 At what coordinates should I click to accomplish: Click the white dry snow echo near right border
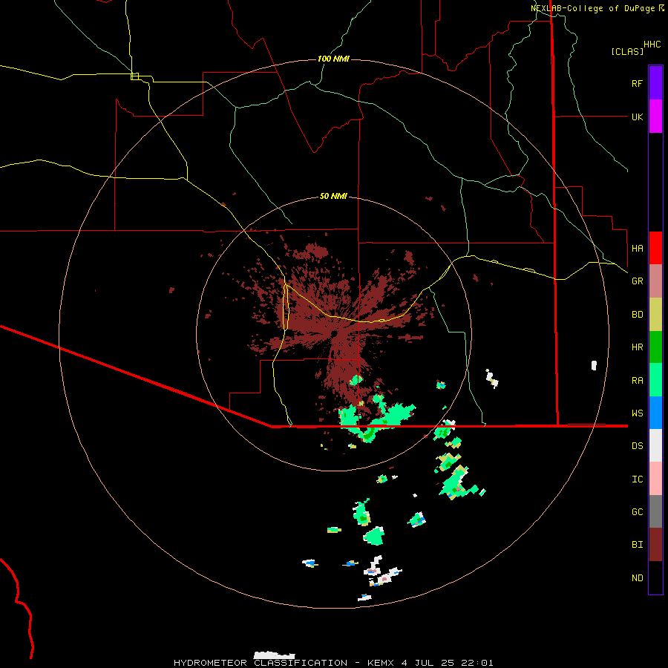(594, 365)
